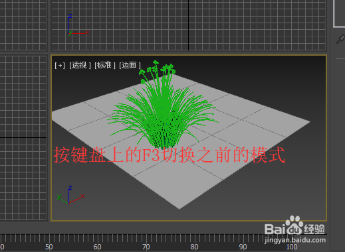Viewport: 345px width, 252px height.
Task: Click frame 50 on the timeline
Action: (x=49, y=247)
